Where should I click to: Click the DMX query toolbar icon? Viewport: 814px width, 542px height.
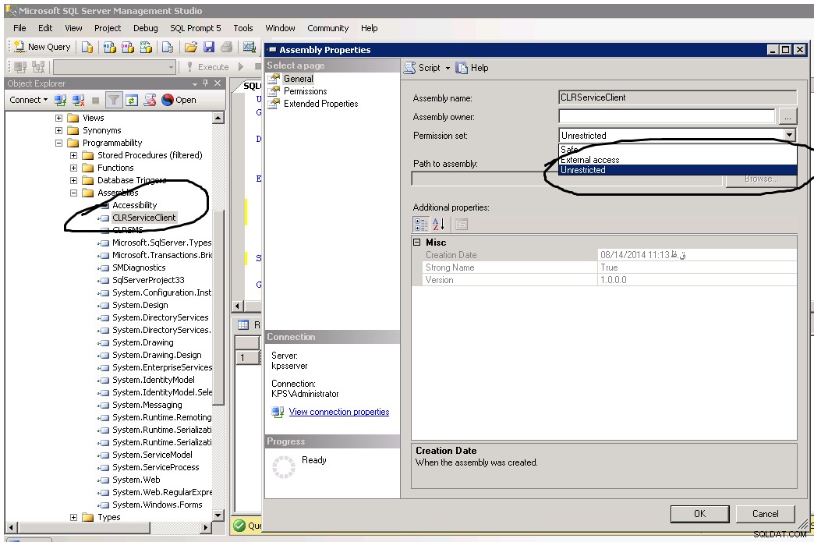128,48
